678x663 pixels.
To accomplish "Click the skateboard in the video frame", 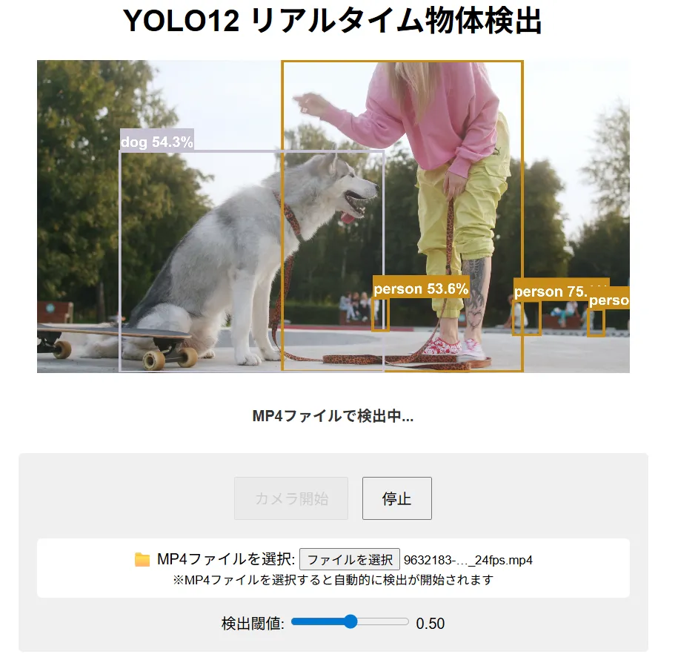I will pyautogui.click(x=117, y=344).
